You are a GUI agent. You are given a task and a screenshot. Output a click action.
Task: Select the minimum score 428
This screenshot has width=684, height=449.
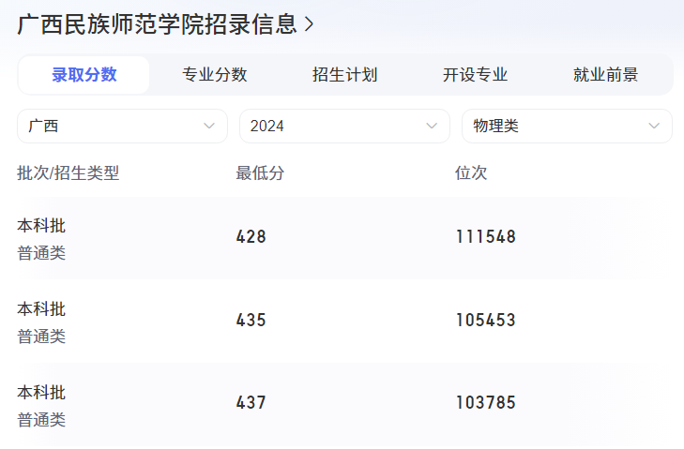click(251, 237)
